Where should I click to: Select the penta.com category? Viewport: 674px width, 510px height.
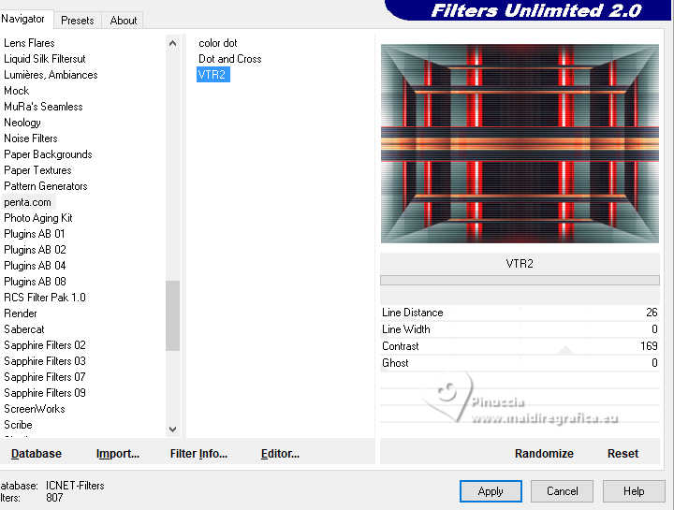coord(27,202)
